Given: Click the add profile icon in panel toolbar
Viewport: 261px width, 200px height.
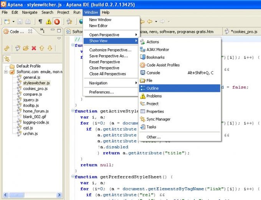Looking at the screenshot, I should [x=18, y=48].
